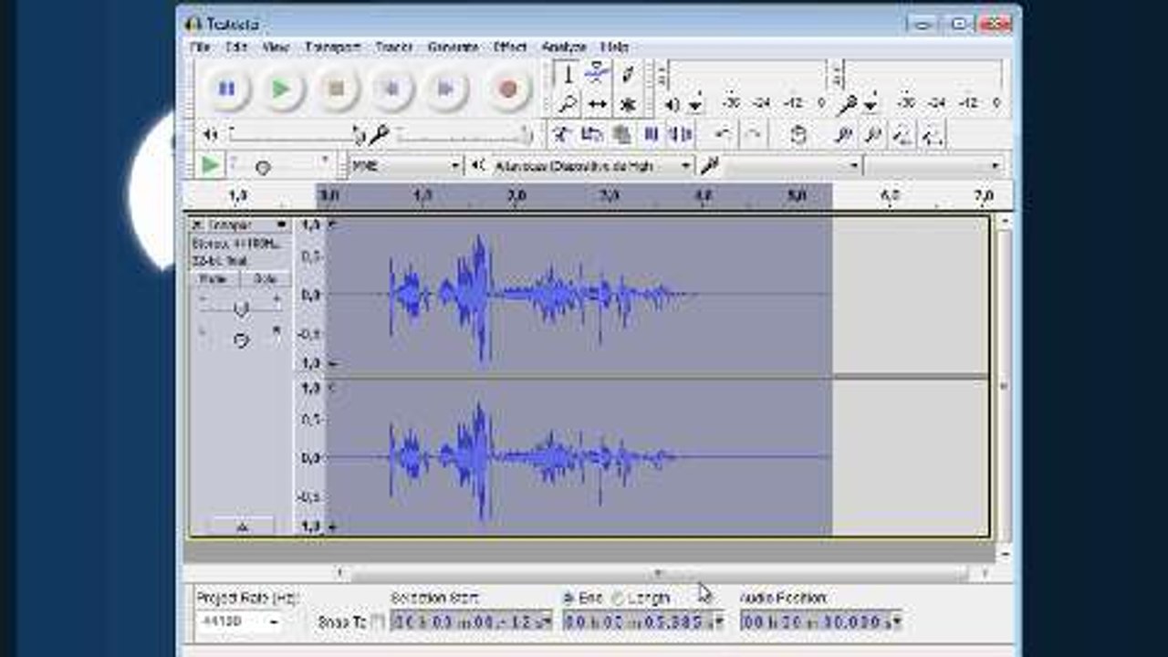Image resolution: width=1168 pixels, height=657 pixels.
Task: Click the Zoom In icon
Action: [843, 135]
